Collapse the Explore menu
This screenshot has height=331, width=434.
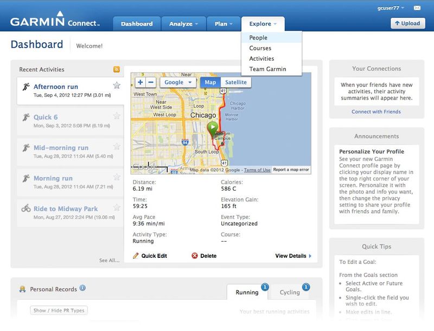[x=263, y=24]
